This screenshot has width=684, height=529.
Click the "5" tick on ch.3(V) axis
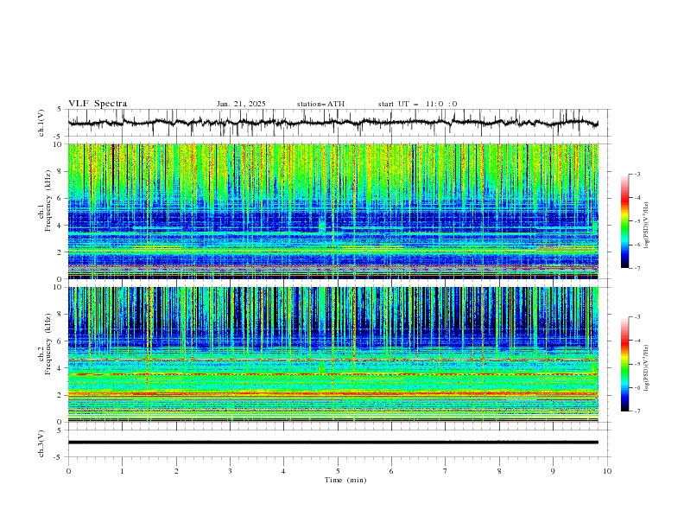click(x=60, y=430)
